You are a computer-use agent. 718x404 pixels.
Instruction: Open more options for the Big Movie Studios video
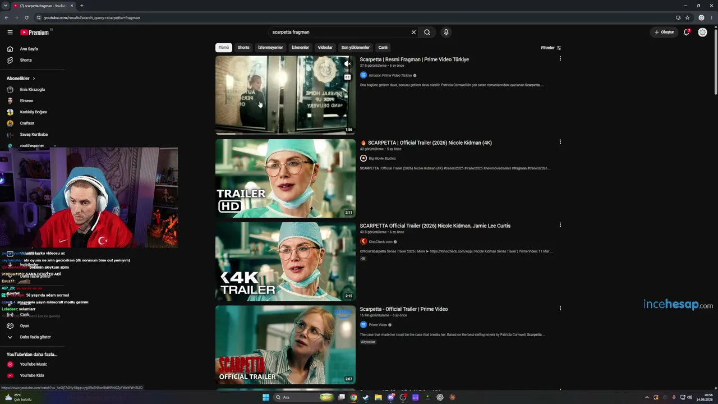(560, 142)
